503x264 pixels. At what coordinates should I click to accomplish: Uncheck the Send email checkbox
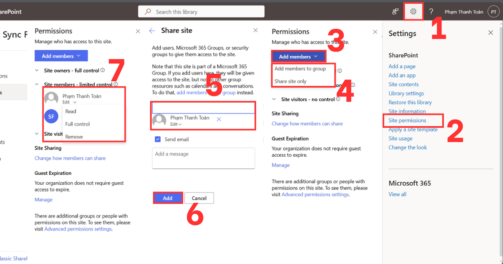pos(157,139)
